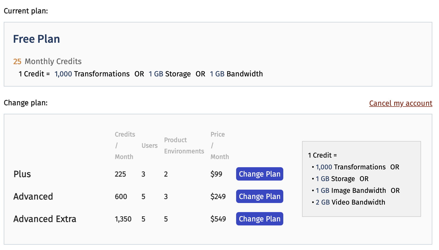Click the Free Plan heading
The width and height of the screenshot is (439, 250).
36,39
